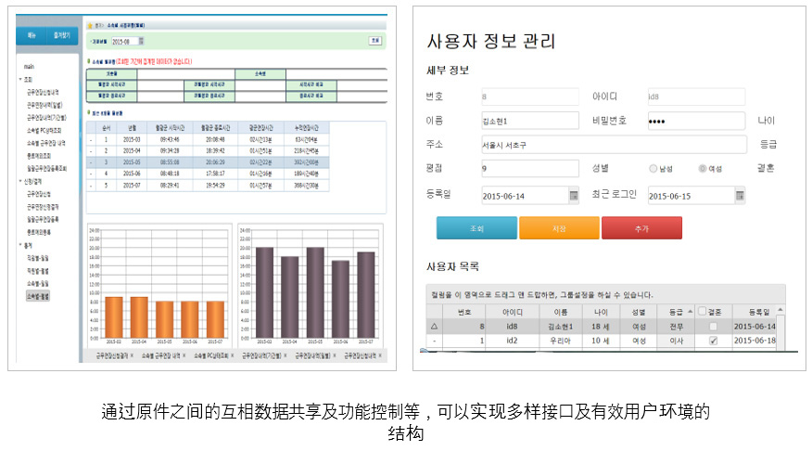Viewport: 812px width, 464px height.
Task: Switch to 소속별 PC상태조회 bottom tab
Action: click(x=211, y=355)
